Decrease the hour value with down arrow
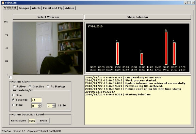This screenshot has width=196, height=134. pos(39,107)
